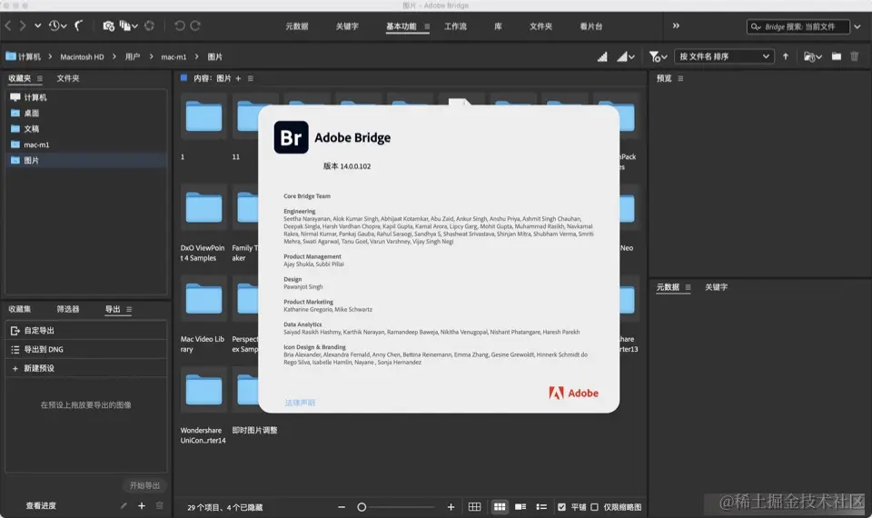Screen dimensions: 872x518
Task: Open the 预览 panel menu icon
Action: point(680,78)
